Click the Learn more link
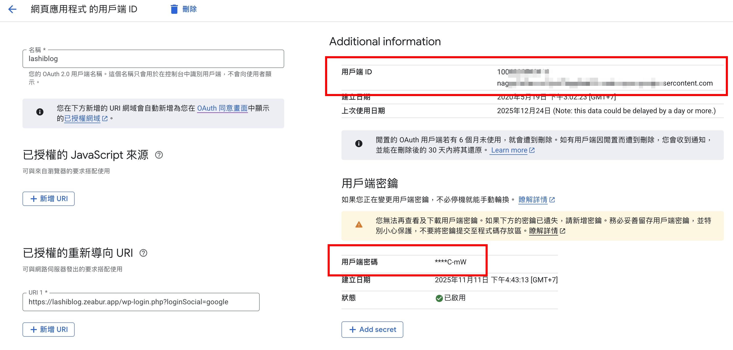733x350 pixels. click(x=509, y=150)
